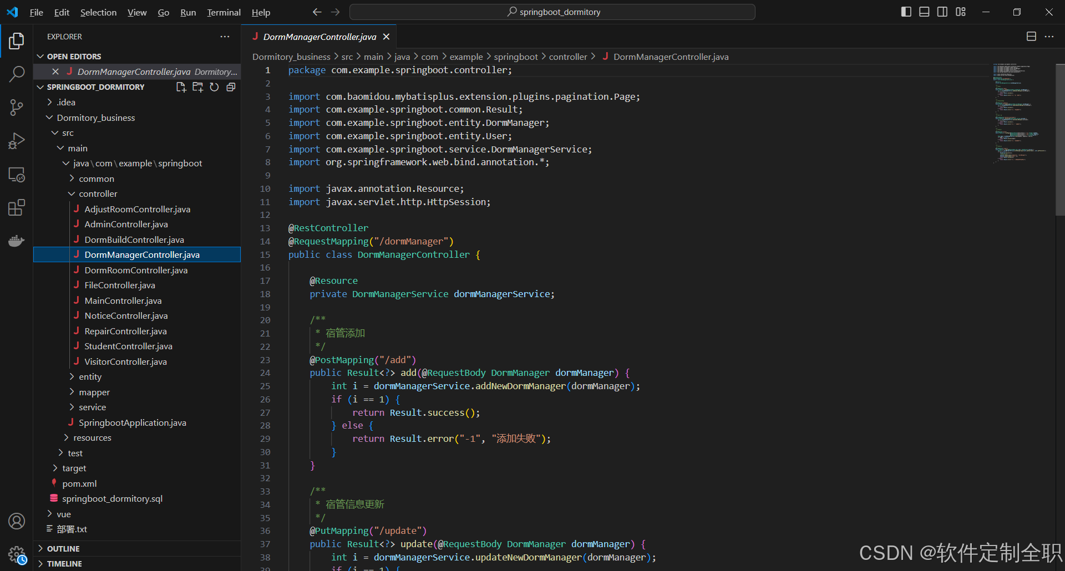This screenshot has width=1065, height=571.
Task: Select the DormManagerController.java editor tab
Action: pos(319,37)
